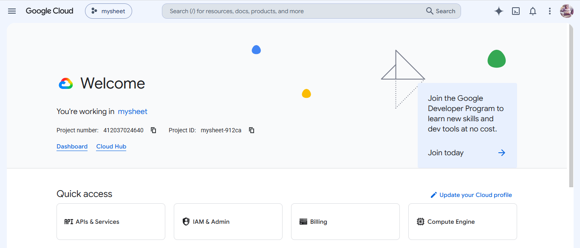Open IAM & Admin quick access card
The width and height of the screenshot is (580, 248).
tap(228, 222)
